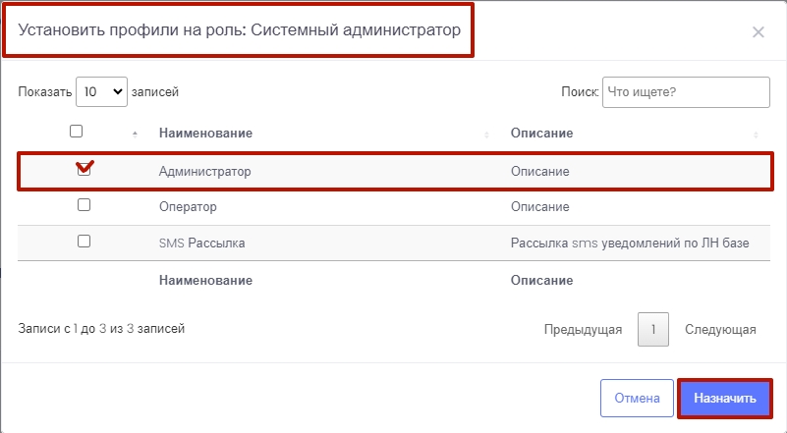
Task: Toggle the select-all checkbox in table header
Action: [x=77, y=132]
